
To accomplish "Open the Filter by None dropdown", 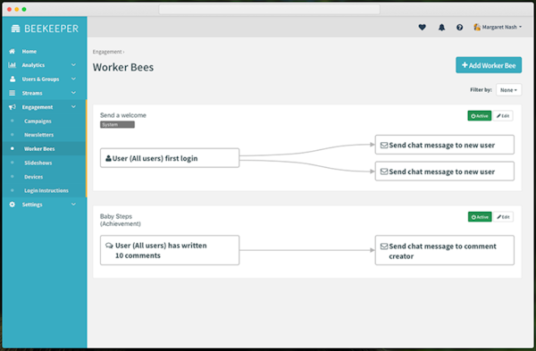I will pos(508,90).
